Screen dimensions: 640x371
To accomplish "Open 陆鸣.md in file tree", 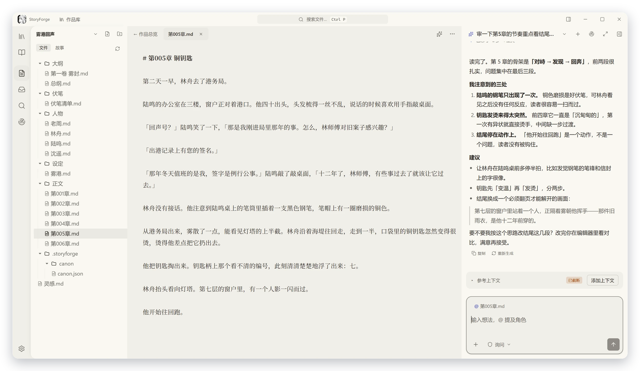I will 81,143.
